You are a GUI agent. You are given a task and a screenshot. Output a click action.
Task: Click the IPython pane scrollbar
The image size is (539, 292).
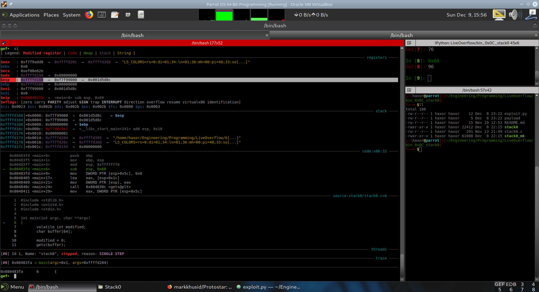click(537, 66)
